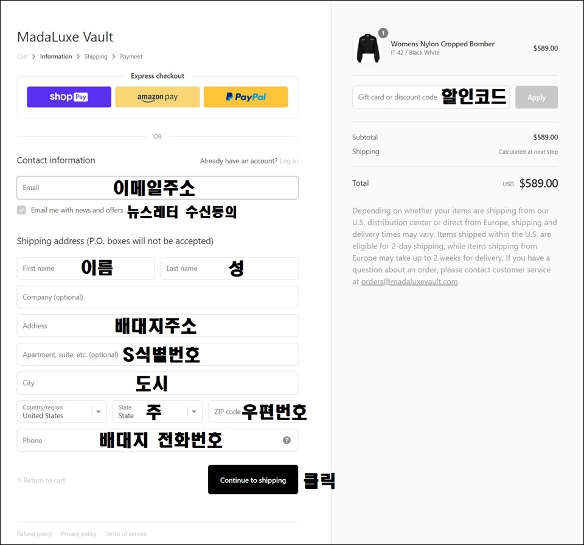Click the Womens Nylon Cropped Bomber product name
Screen dimensions: 584x545
[x=442, y=44]
